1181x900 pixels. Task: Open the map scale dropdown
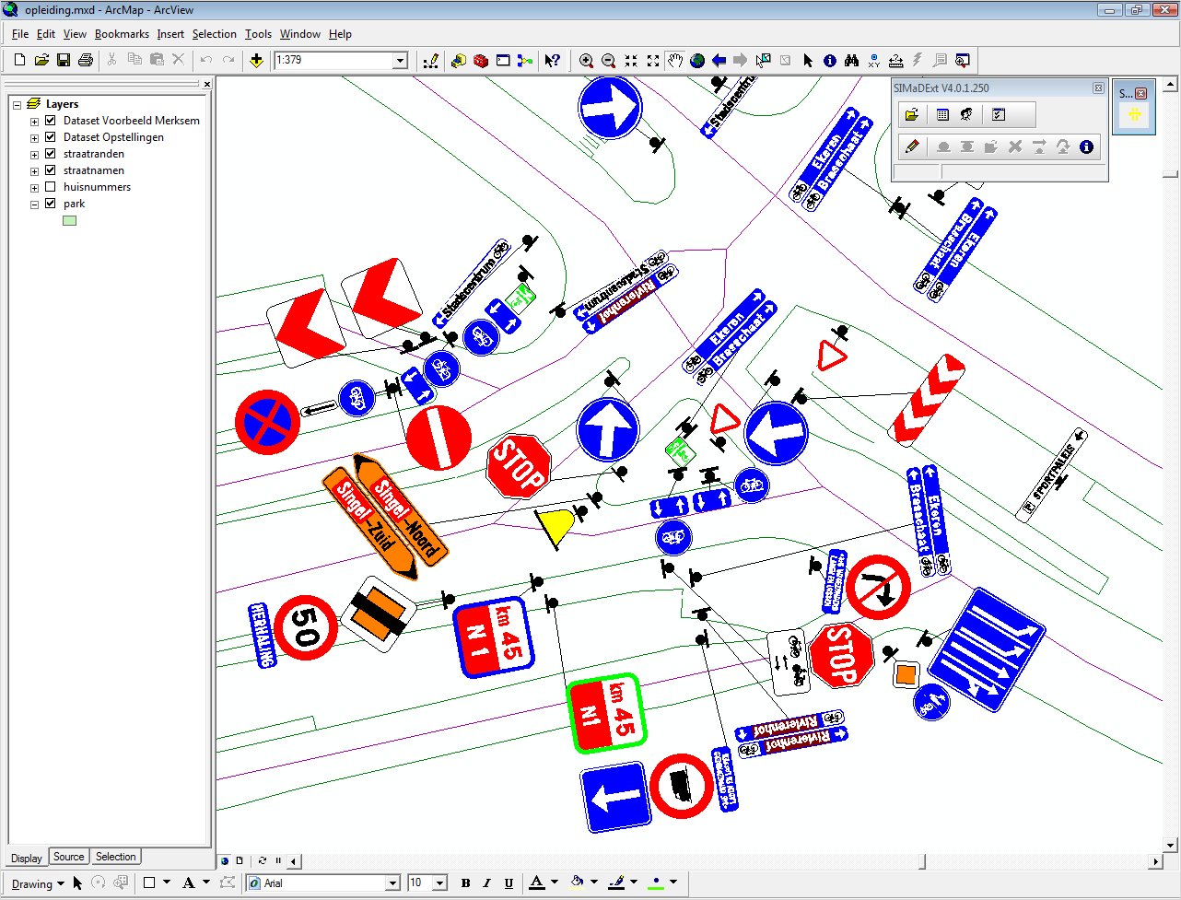(x=401, y=61)
